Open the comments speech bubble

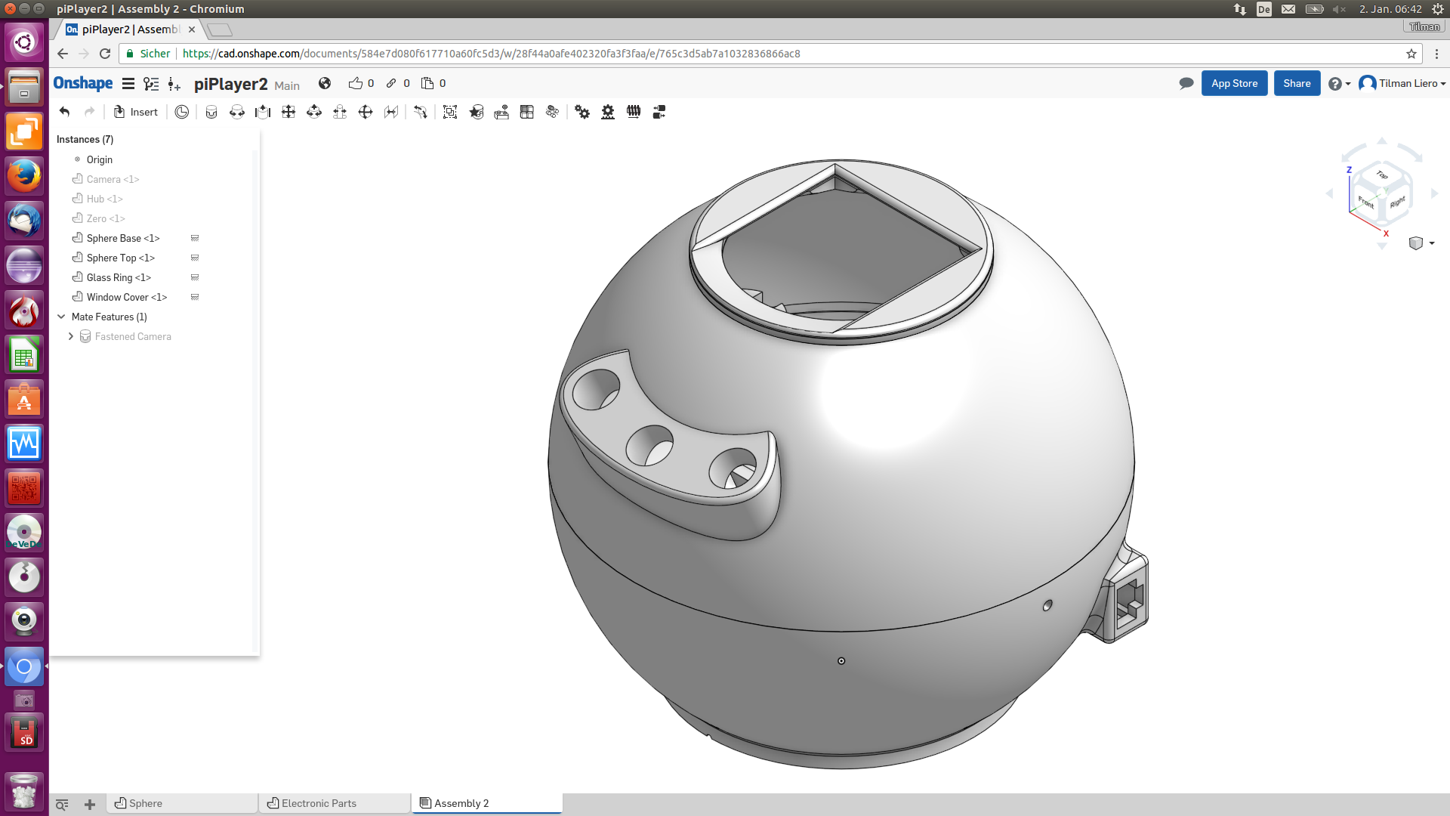(x=1186, y=83)
